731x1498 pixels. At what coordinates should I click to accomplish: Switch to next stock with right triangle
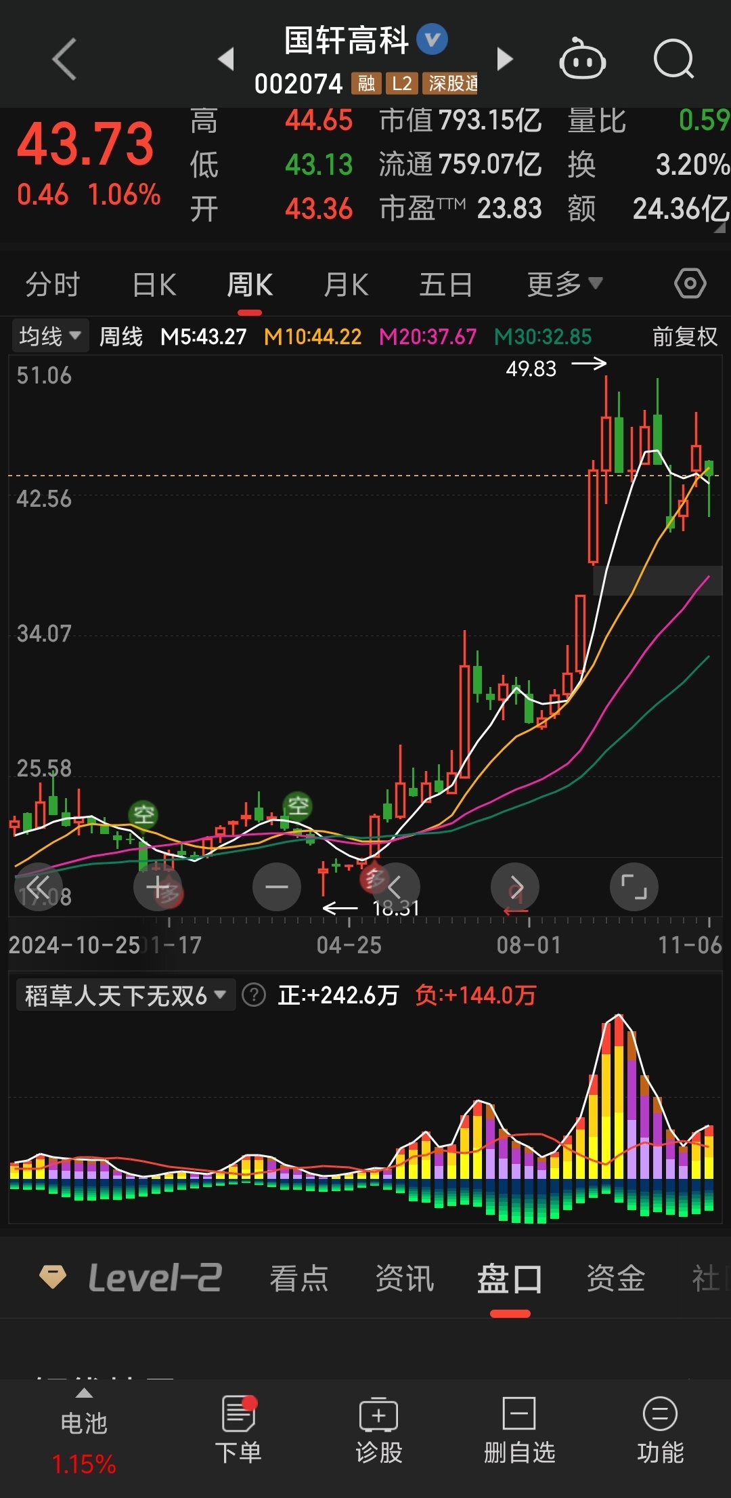(505, 59)
